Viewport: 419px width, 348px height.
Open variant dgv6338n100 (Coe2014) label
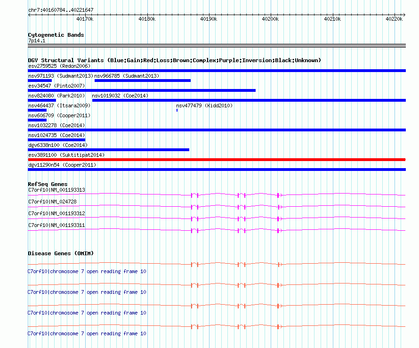[58, 145]
